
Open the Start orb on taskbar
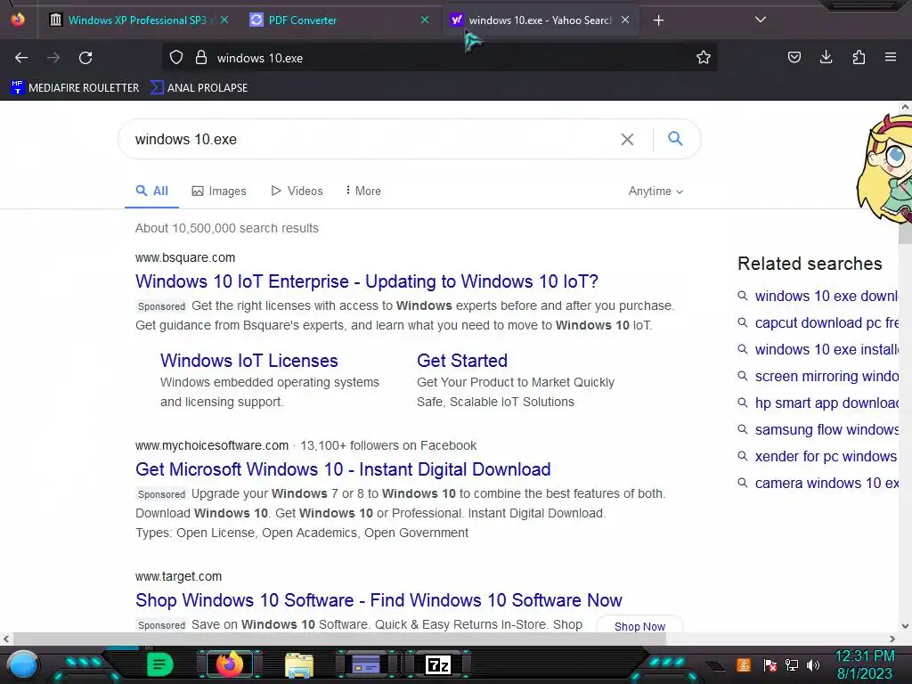tap(22, 665)
